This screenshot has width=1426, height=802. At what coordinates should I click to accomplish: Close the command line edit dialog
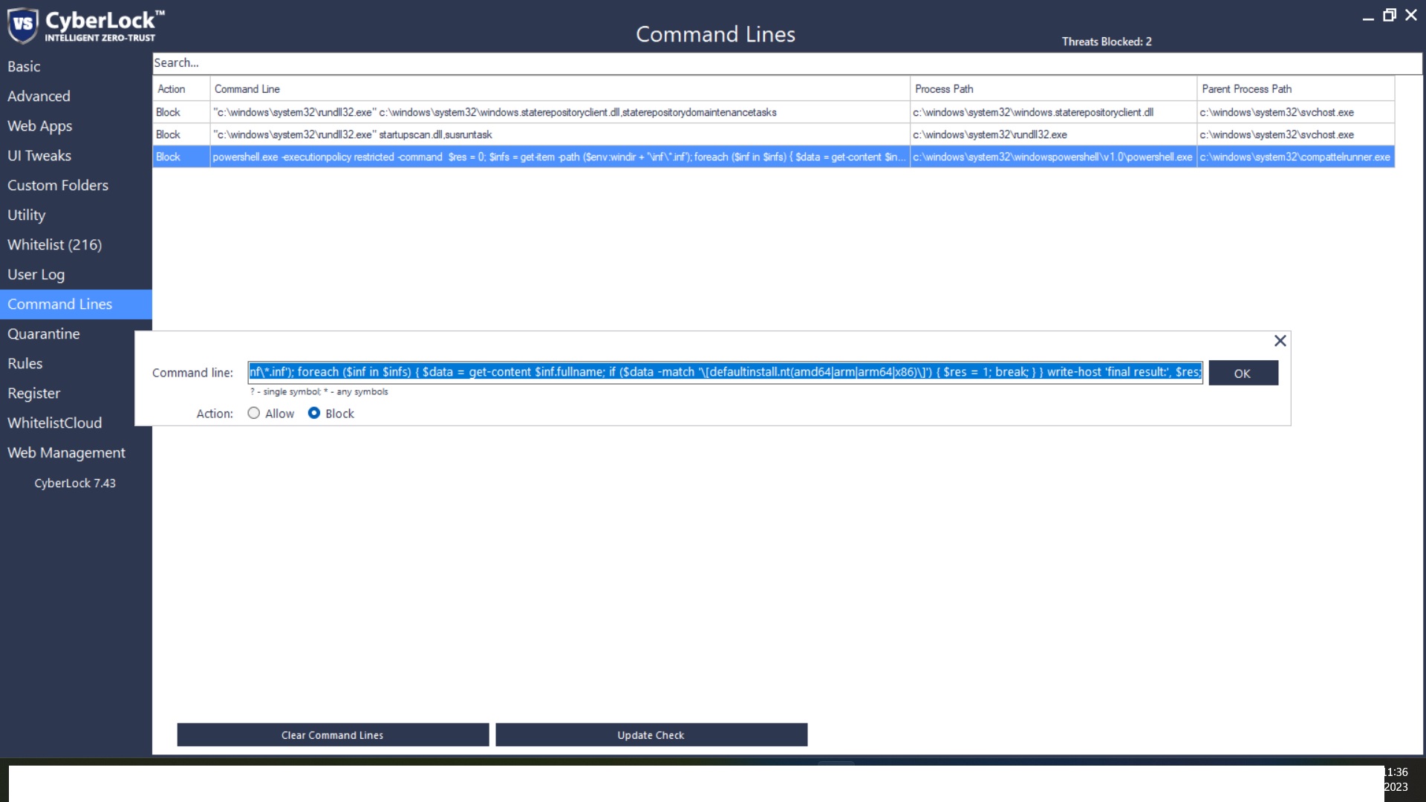tap(1280, 341)
